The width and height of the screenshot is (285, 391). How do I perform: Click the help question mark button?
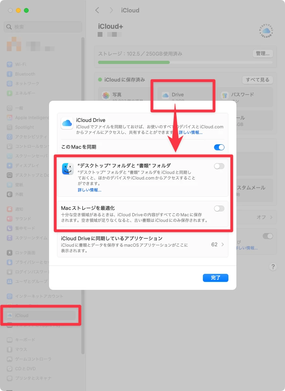[273, 267]
